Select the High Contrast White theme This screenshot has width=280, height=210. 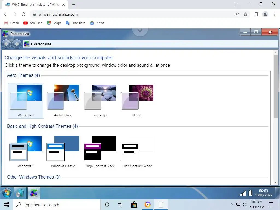(x=137, y=151)
